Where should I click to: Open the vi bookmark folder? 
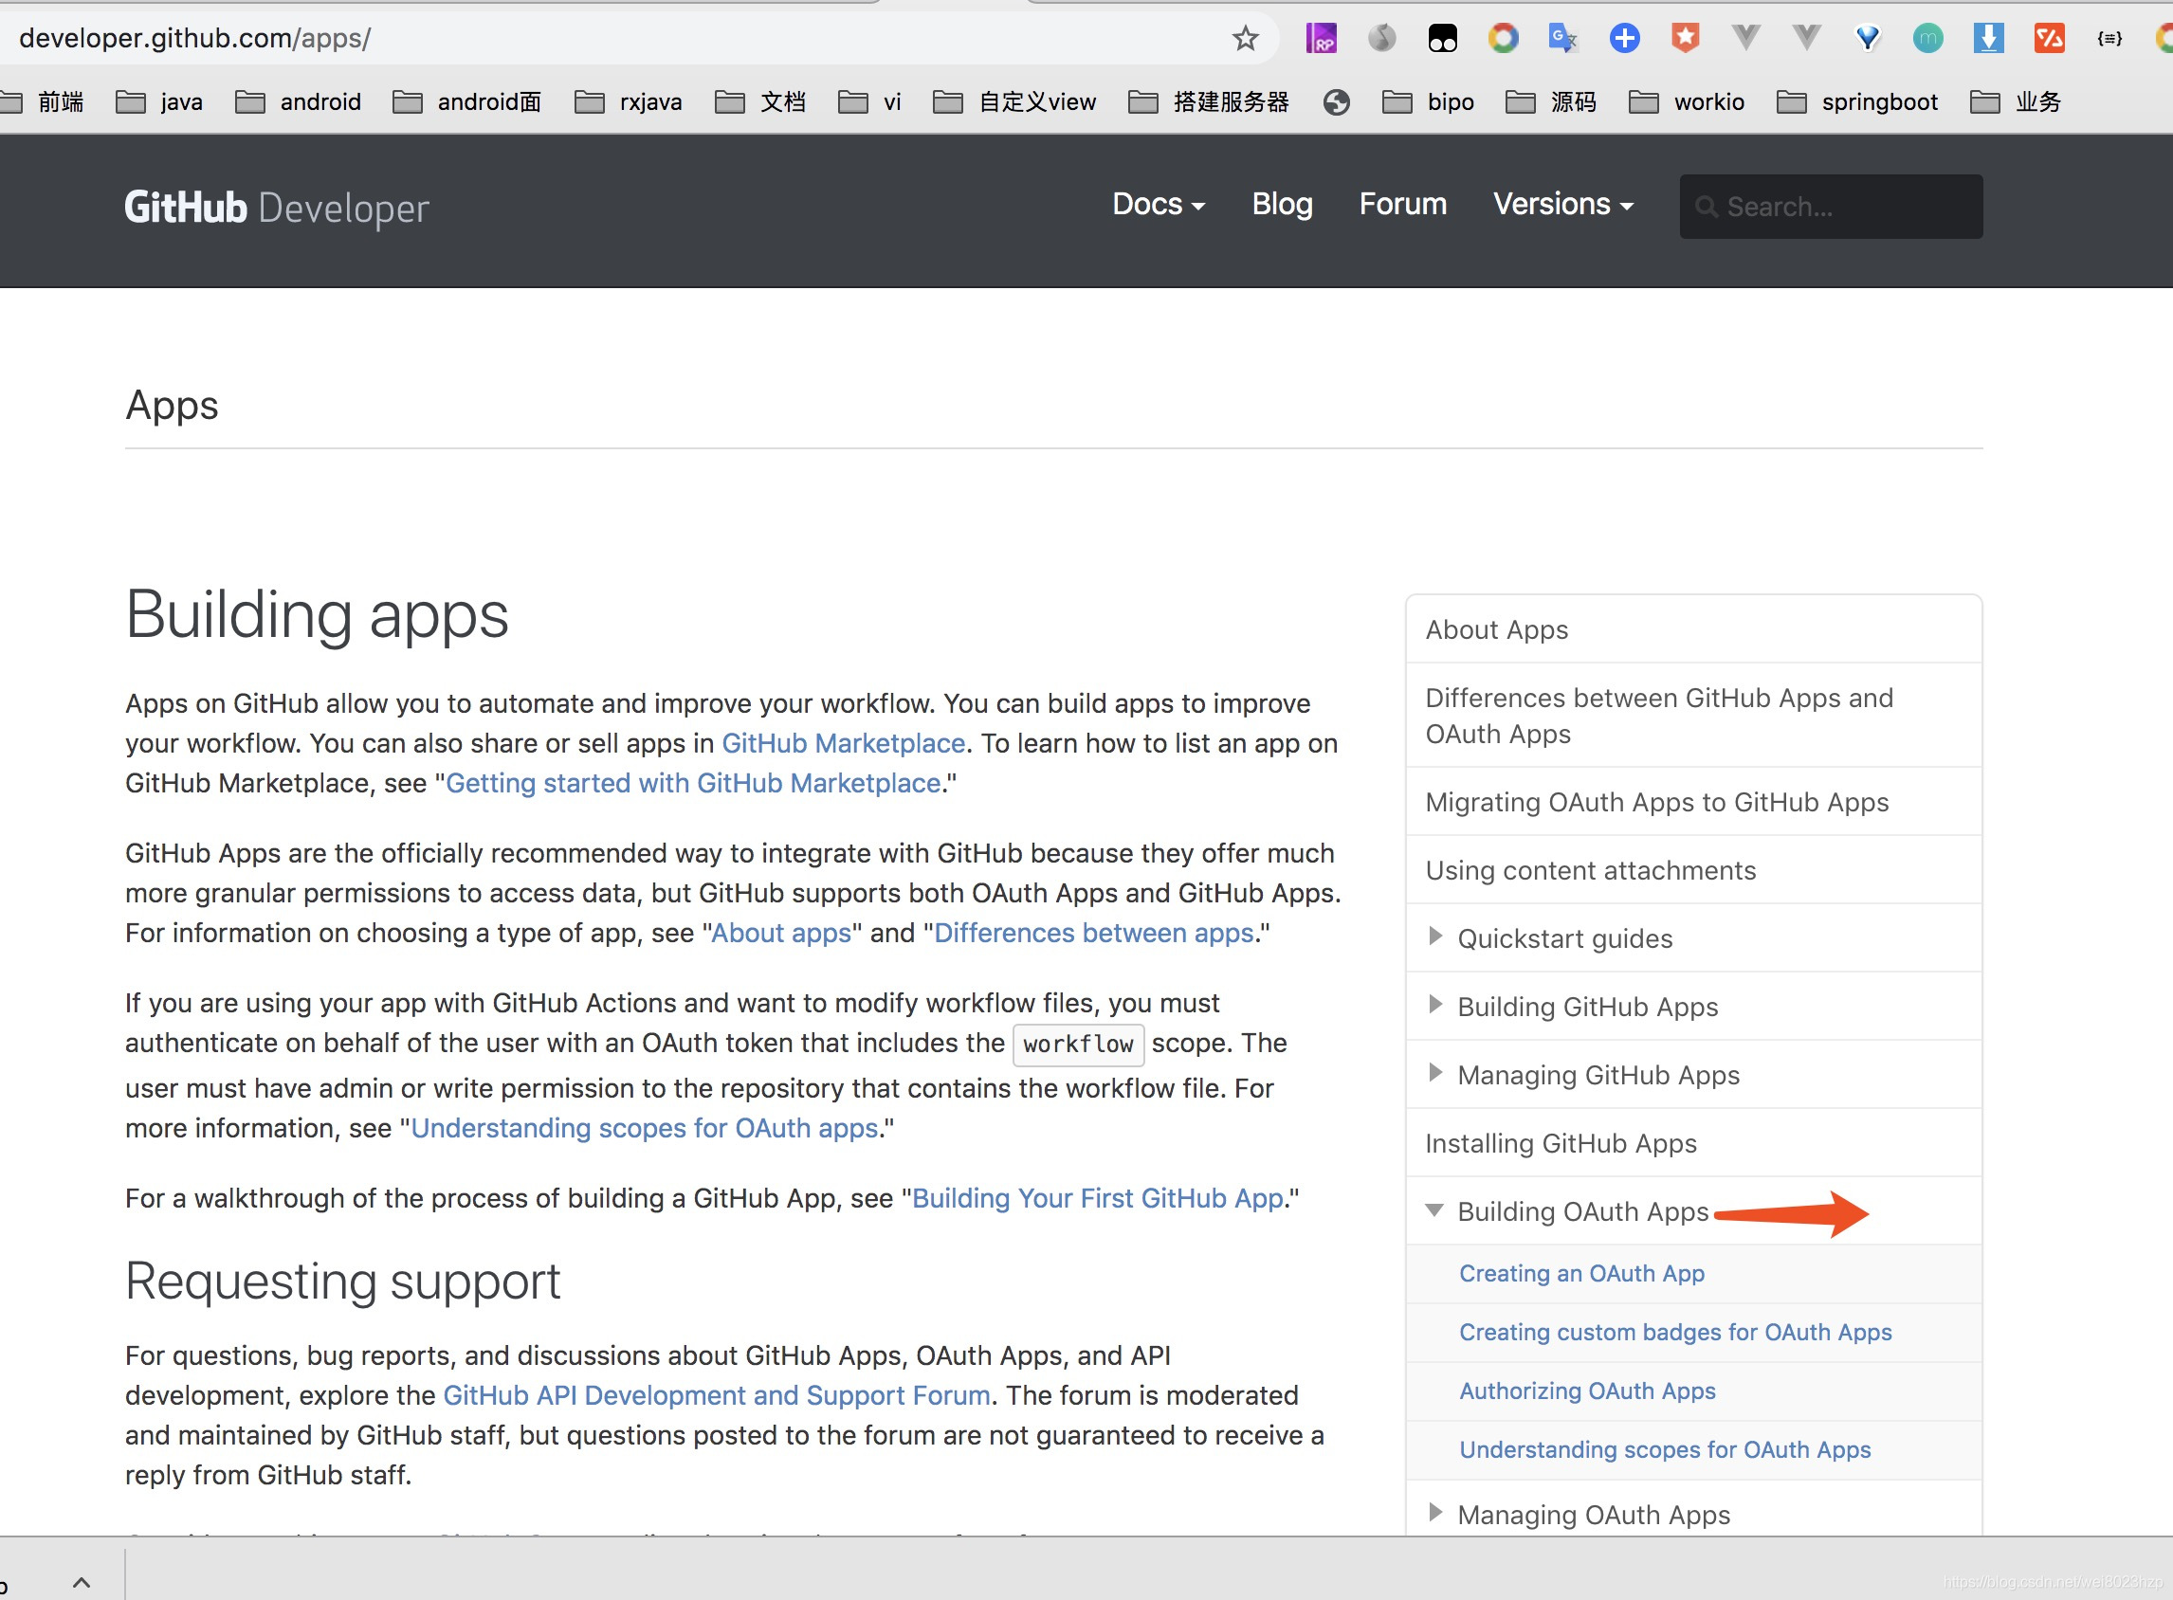(x=869, y=101)
